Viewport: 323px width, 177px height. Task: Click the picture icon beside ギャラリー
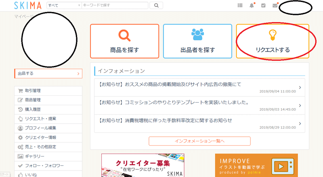20,156
